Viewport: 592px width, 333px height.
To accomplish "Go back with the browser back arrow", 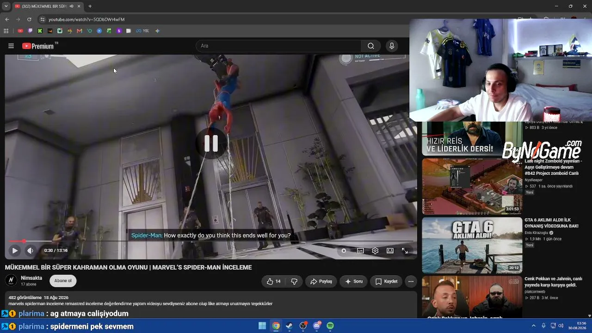I will tap(7, 19).
